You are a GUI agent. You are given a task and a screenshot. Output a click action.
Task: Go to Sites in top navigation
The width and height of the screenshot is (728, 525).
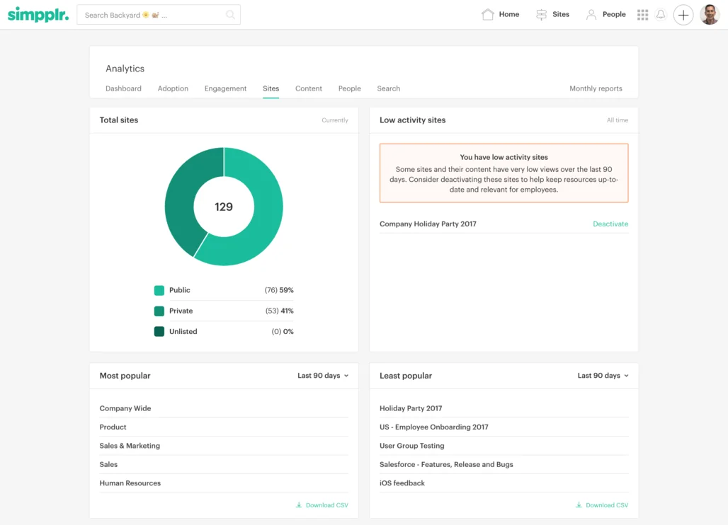[552, 14]
